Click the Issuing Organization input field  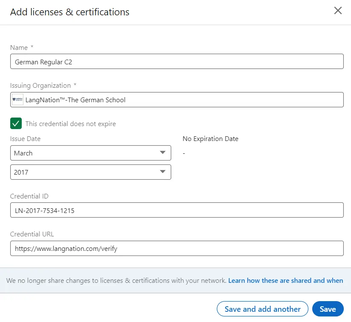[x=177, y=100]
